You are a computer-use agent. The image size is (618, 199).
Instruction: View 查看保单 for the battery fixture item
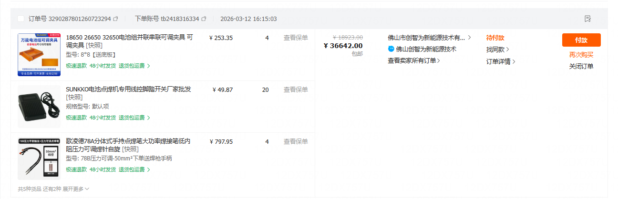(x=296, y=38)
